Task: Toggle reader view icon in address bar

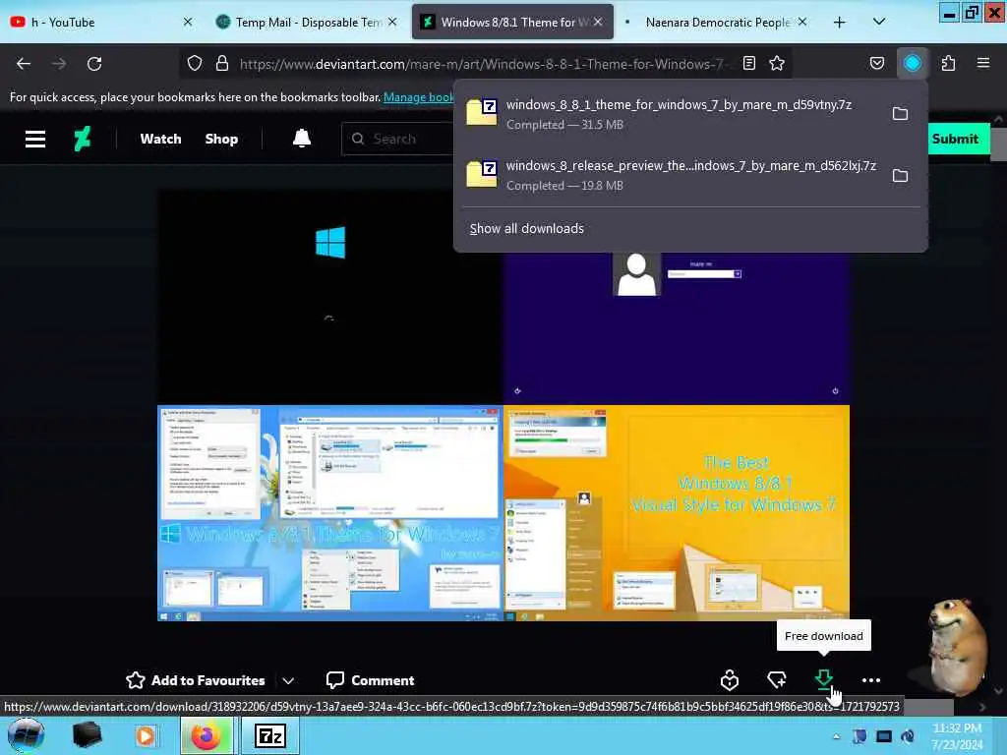Action: [x=748, y=63]
